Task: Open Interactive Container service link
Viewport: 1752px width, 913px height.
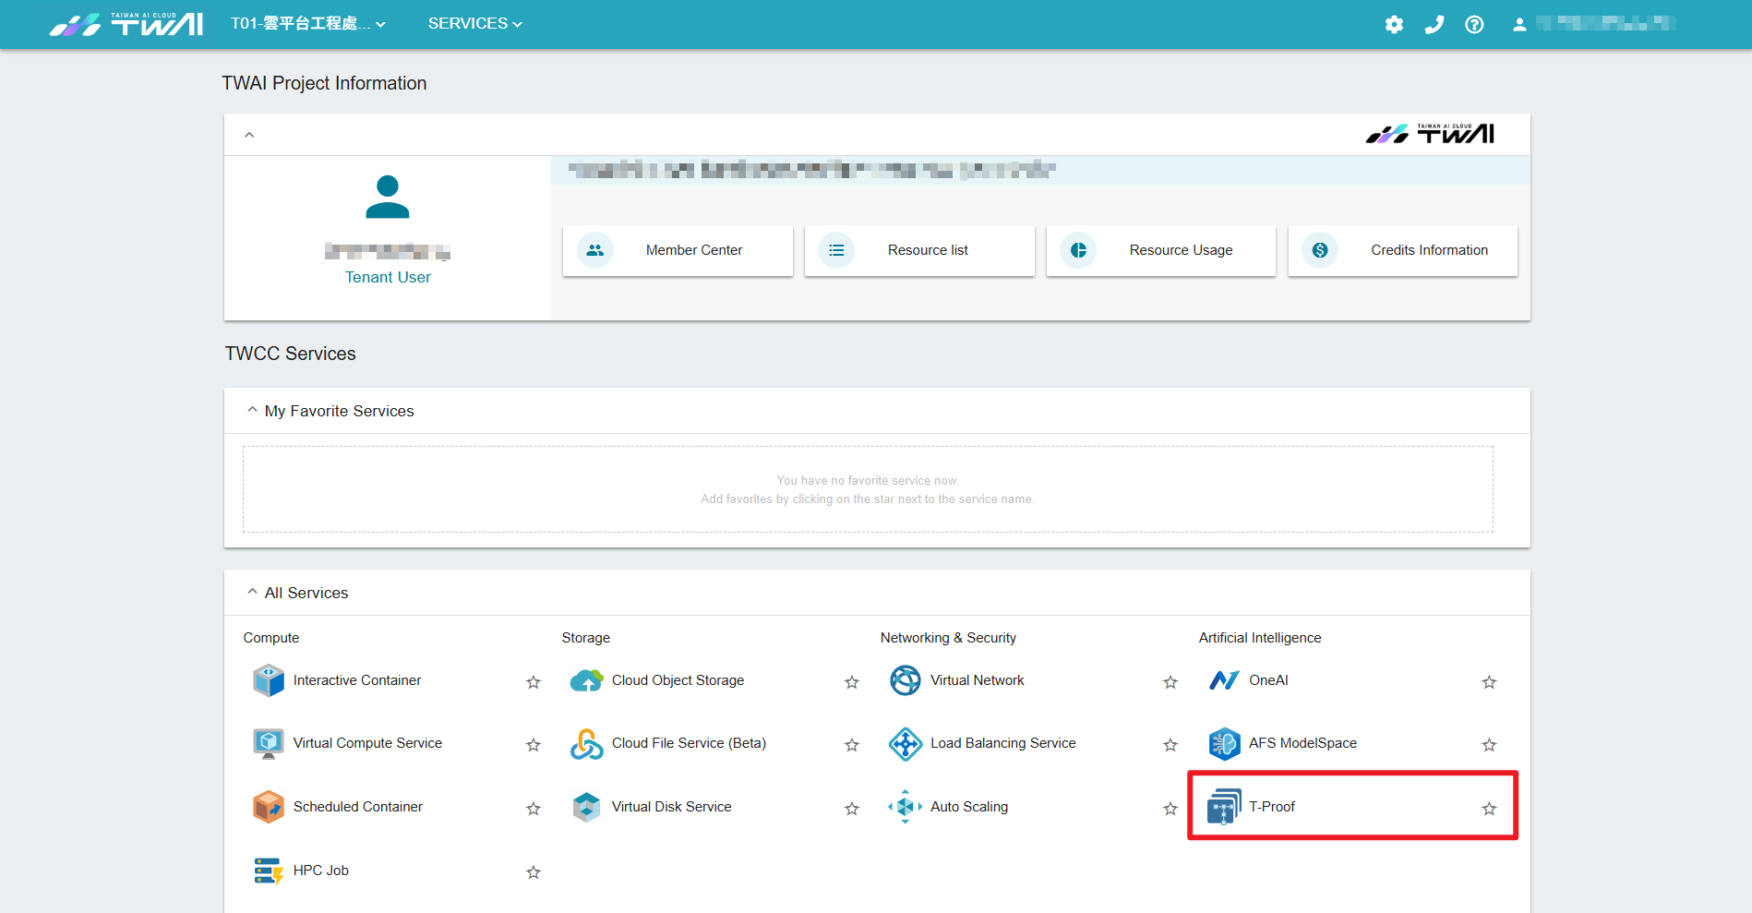Action: coord(357,680)
